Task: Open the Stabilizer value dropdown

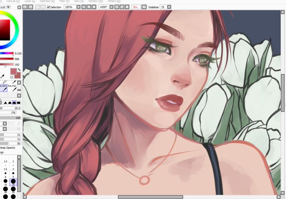Action: pos(169,7)
